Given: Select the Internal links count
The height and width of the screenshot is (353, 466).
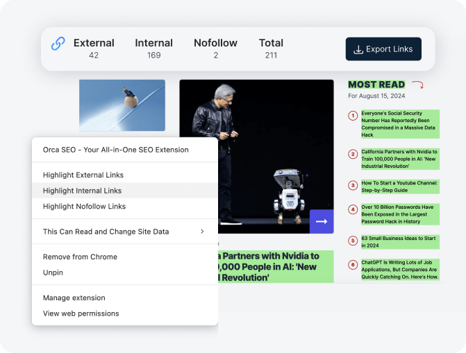Looking at the screenshot, I should pyautogui.click(x=153, y=55).
